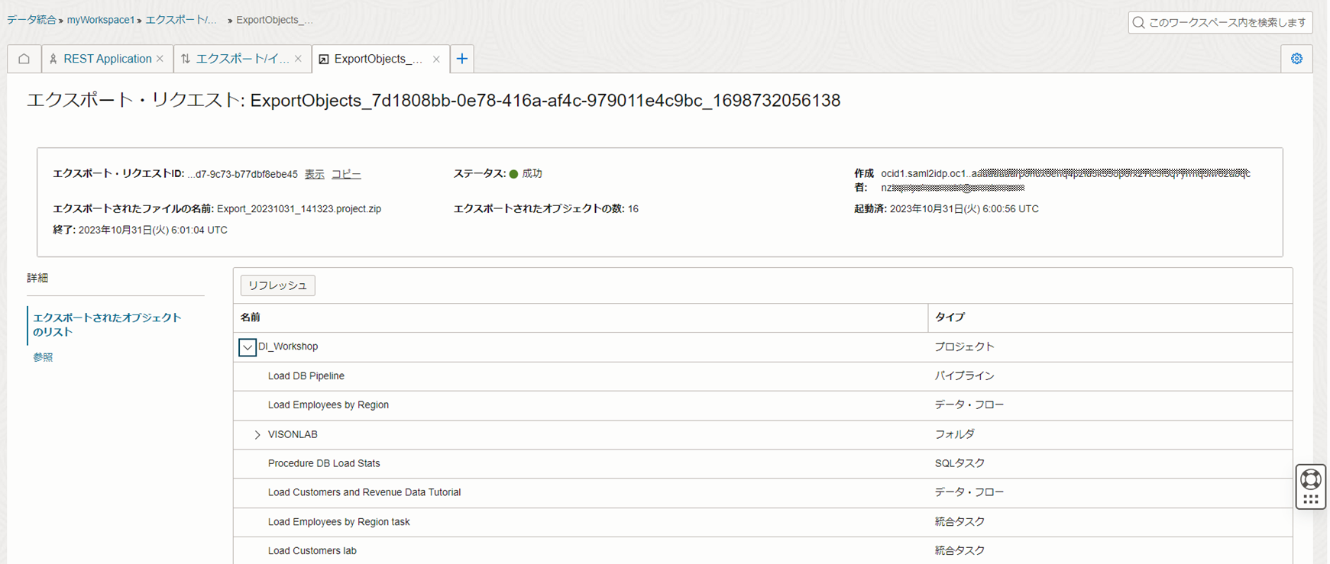Image resolution: width=1330 pixels, height=564 pixels.
Task: Close the エクスポート/イ... tab
Action: tap(298, 59)
